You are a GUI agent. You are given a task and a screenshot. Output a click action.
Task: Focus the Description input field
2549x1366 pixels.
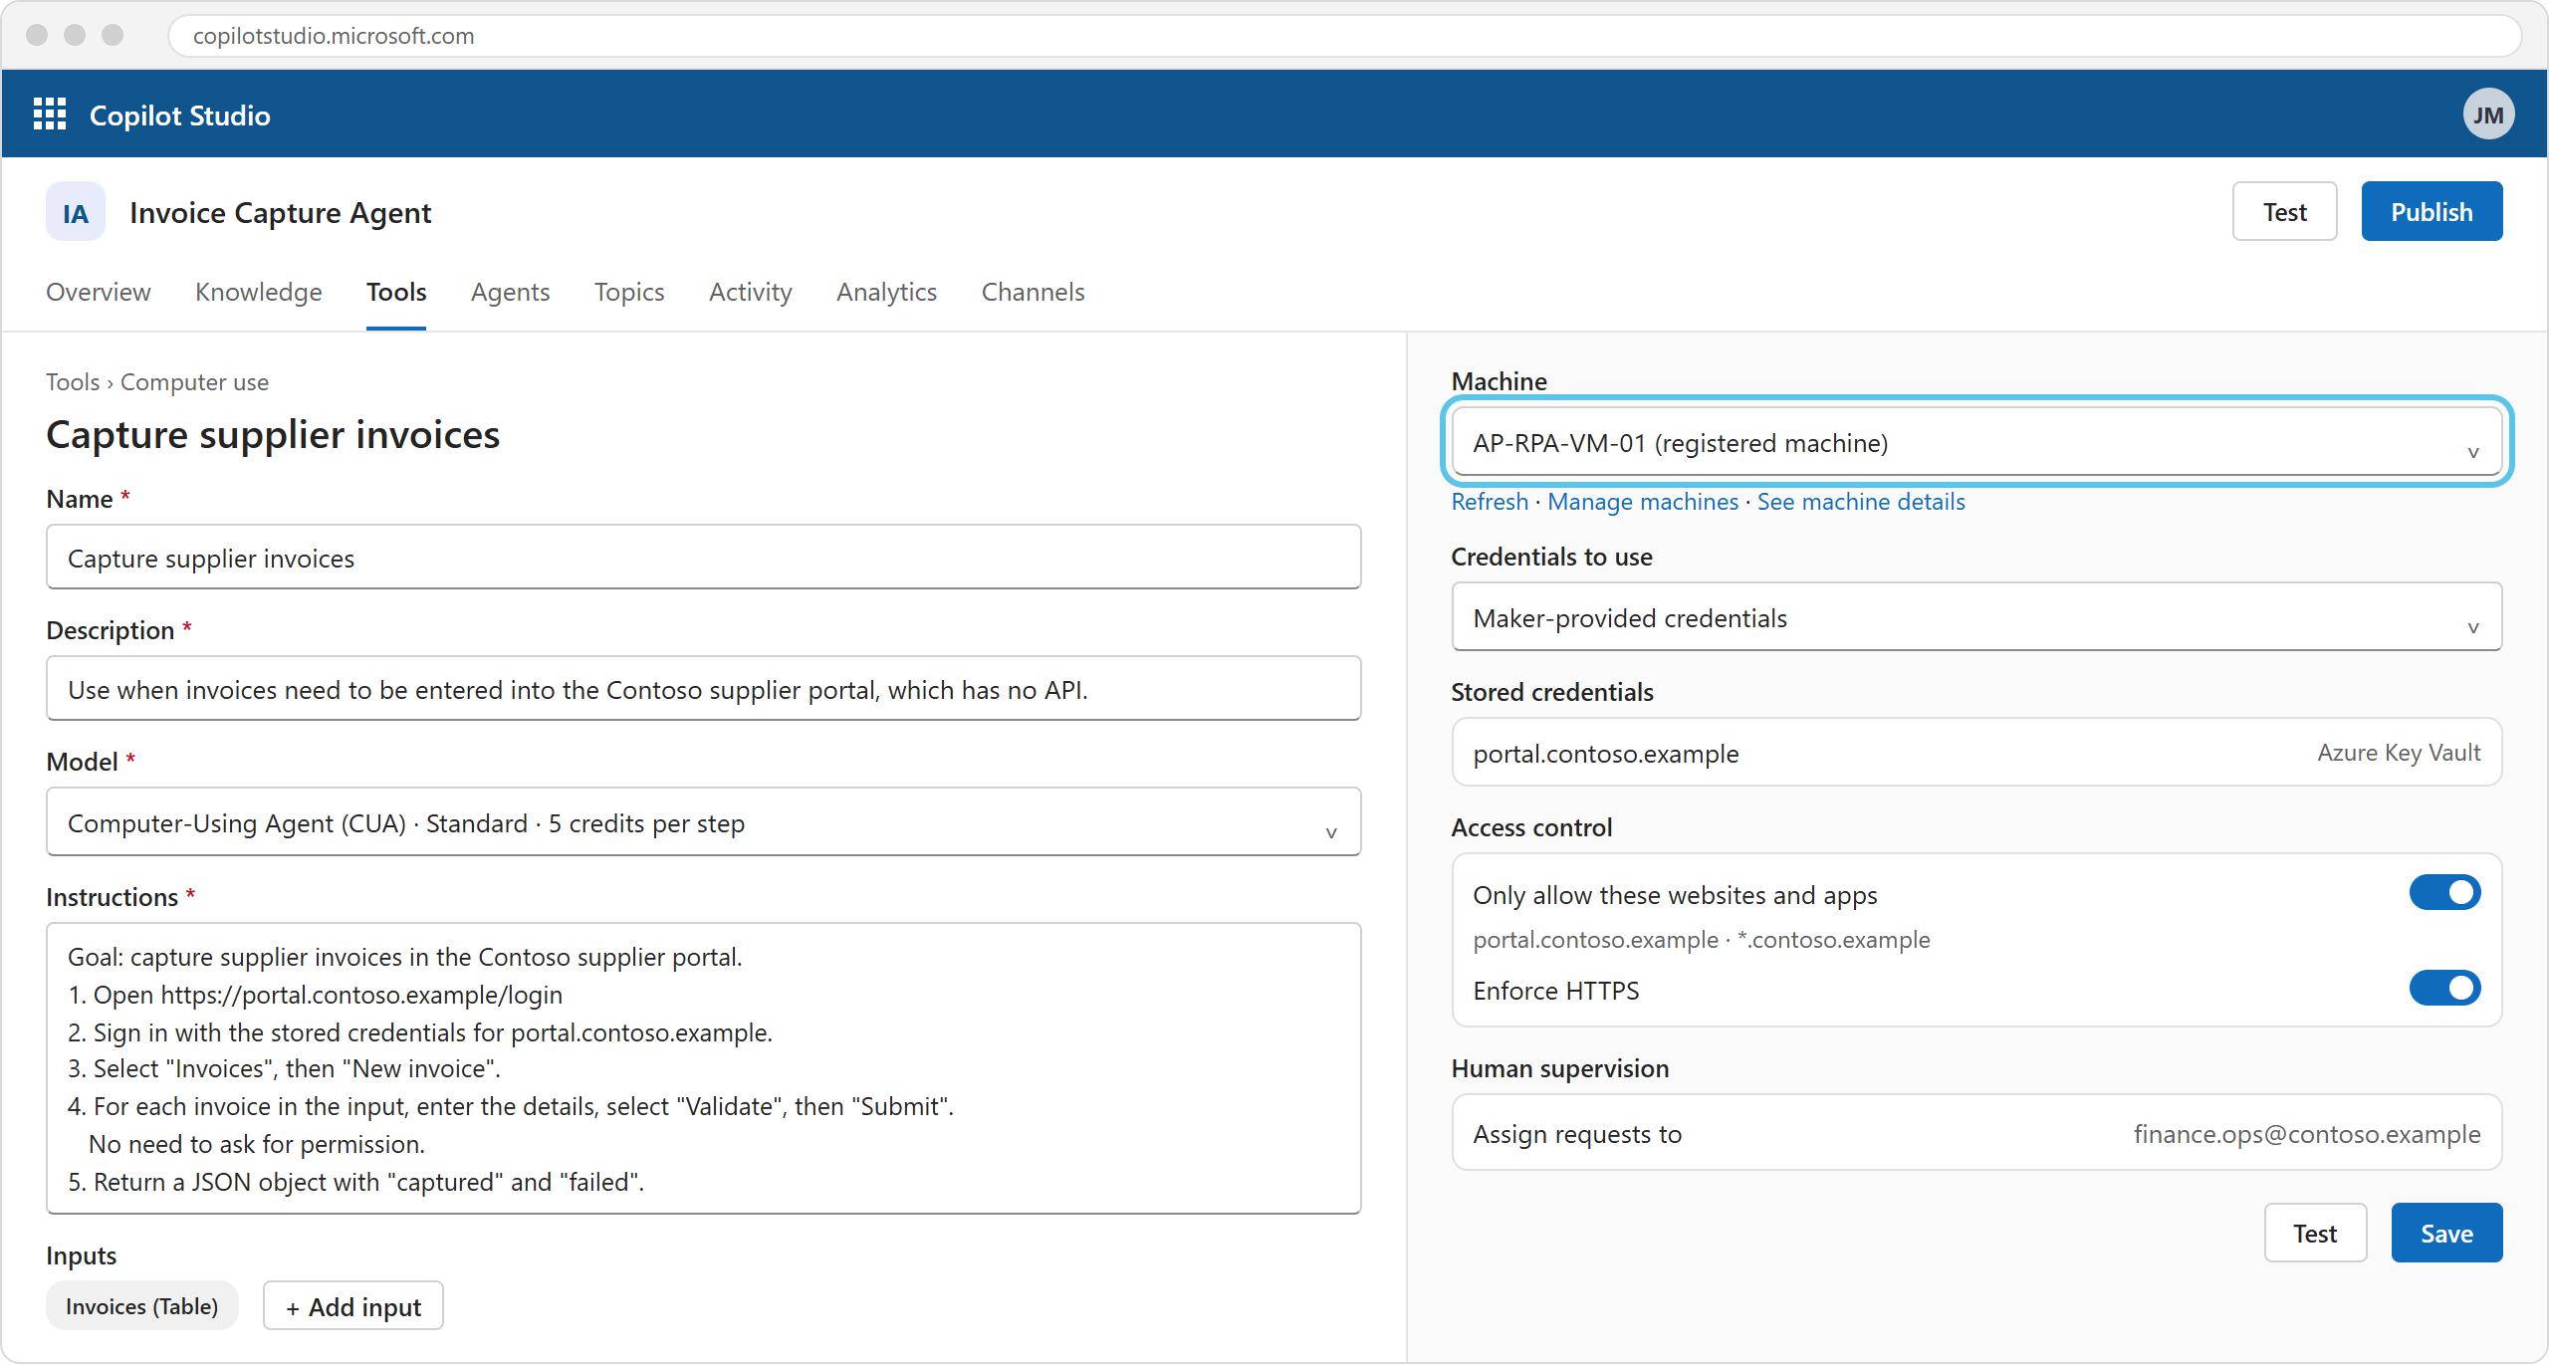coord(703,689)
